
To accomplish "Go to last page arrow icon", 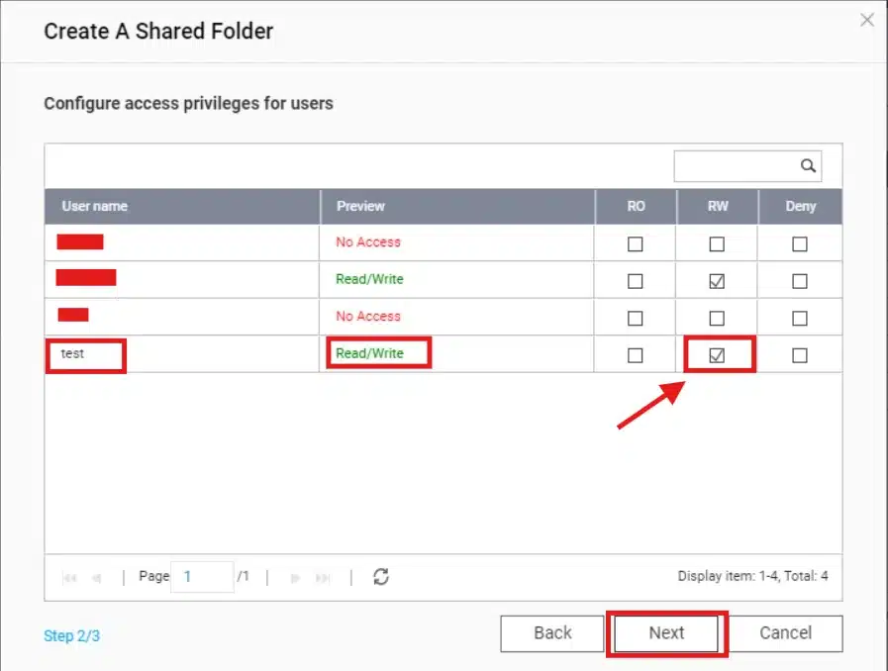I will (x=322, y=577).
